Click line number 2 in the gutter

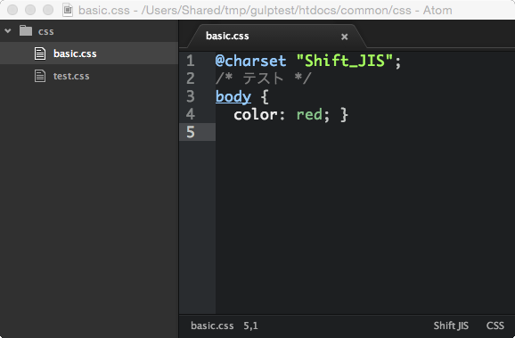191,78
